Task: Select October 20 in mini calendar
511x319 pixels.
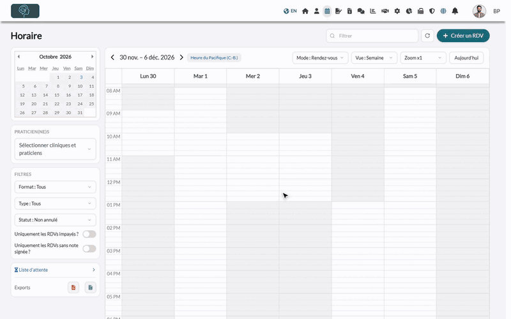Action: (x=34, y=104)
